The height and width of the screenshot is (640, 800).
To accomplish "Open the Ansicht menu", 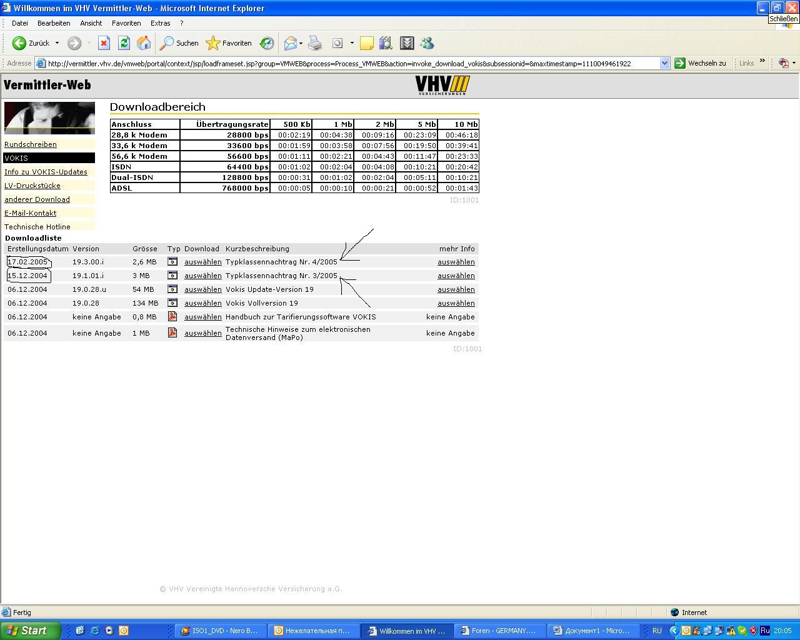I will (91, 23).
